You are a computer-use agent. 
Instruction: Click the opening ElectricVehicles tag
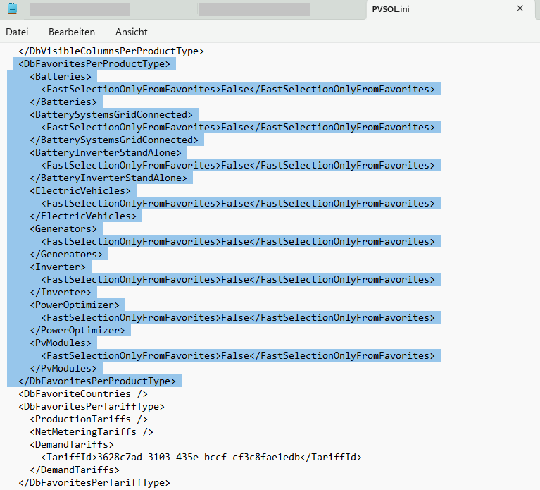pos(80,191)
